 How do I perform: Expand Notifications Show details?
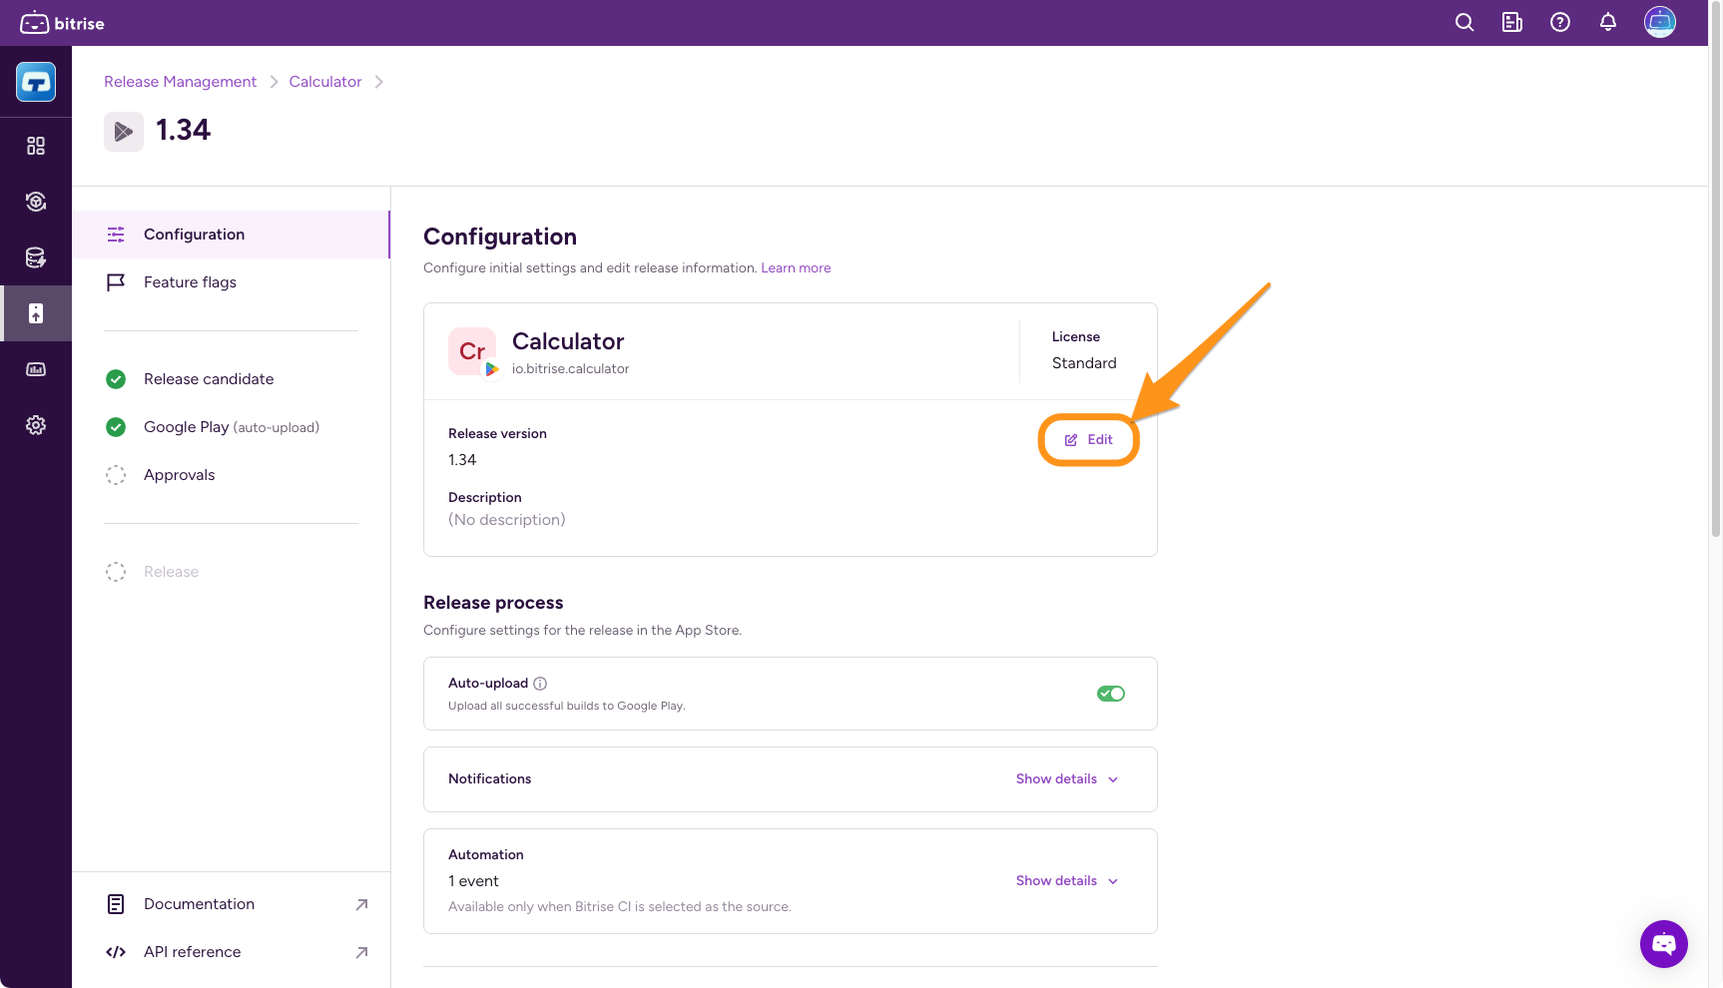(x=1066, y=779)
